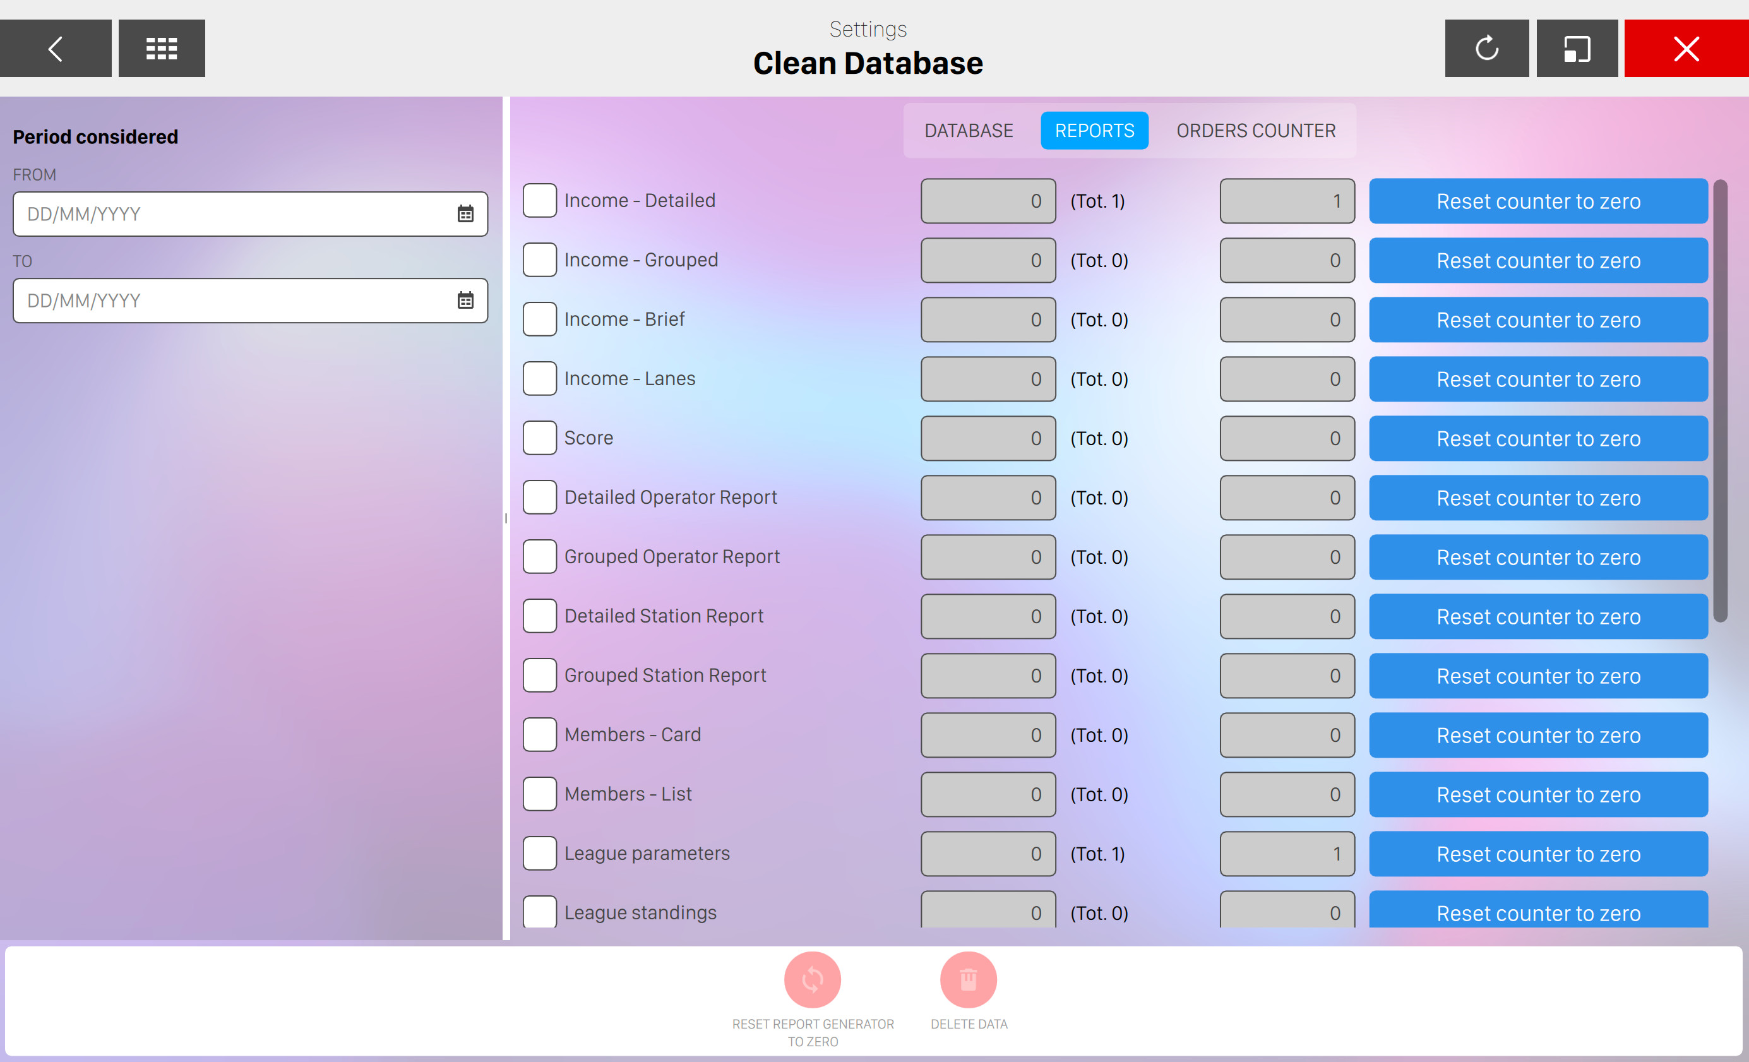Click the Delete Data trash icon
The width and height of the screenshot is (1749, 1062).
[x=968, y=980]
